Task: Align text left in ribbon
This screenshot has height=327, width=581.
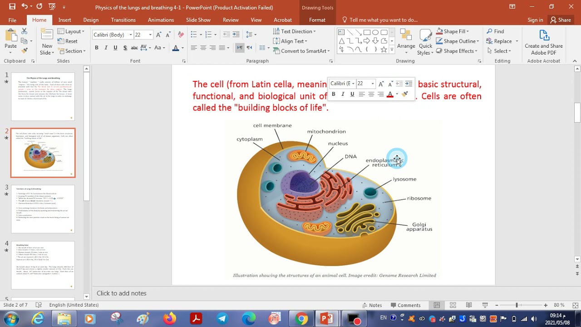Action: [x=194, y=48]
